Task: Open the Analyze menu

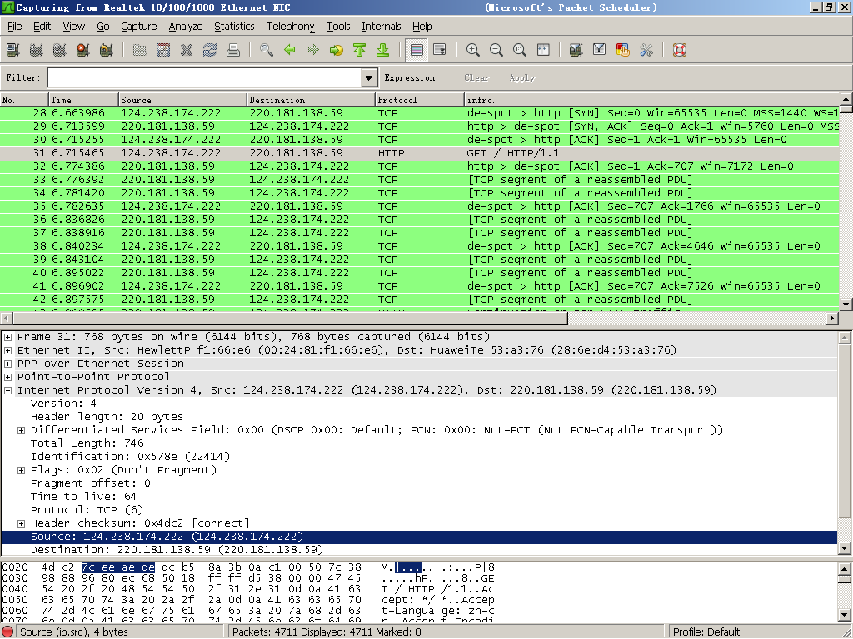Action: point(186,26)
